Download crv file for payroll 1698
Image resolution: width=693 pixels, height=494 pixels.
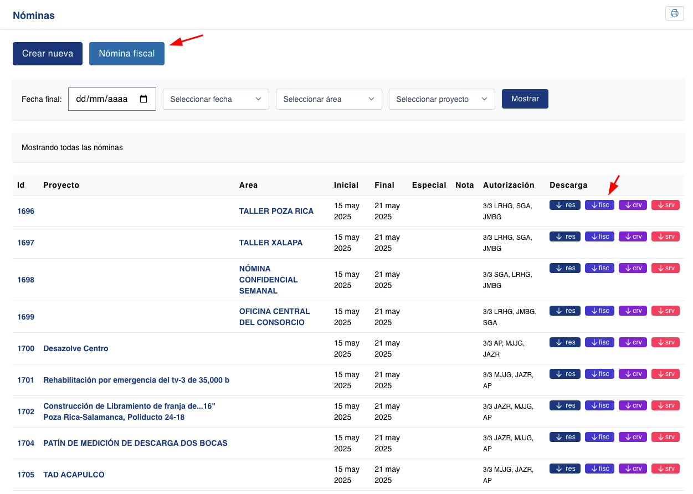coord(633,268)
